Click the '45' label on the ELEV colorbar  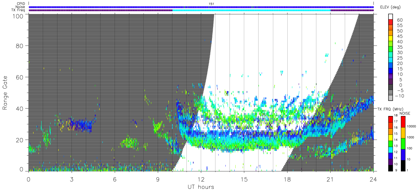pos(399,36)
